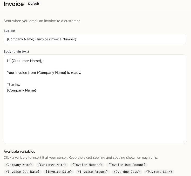Click the 'Hi {Customer Name},' line

24,61
